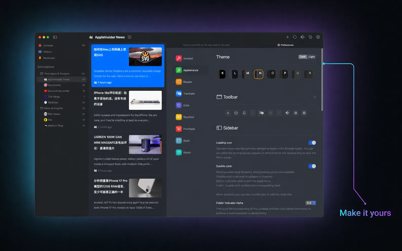Open the iPhone 16e review article

click(128, 109)
